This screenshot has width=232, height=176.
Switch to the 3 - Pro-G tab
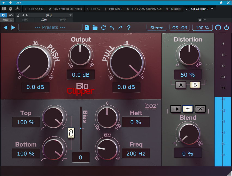(x=93, y=9)
